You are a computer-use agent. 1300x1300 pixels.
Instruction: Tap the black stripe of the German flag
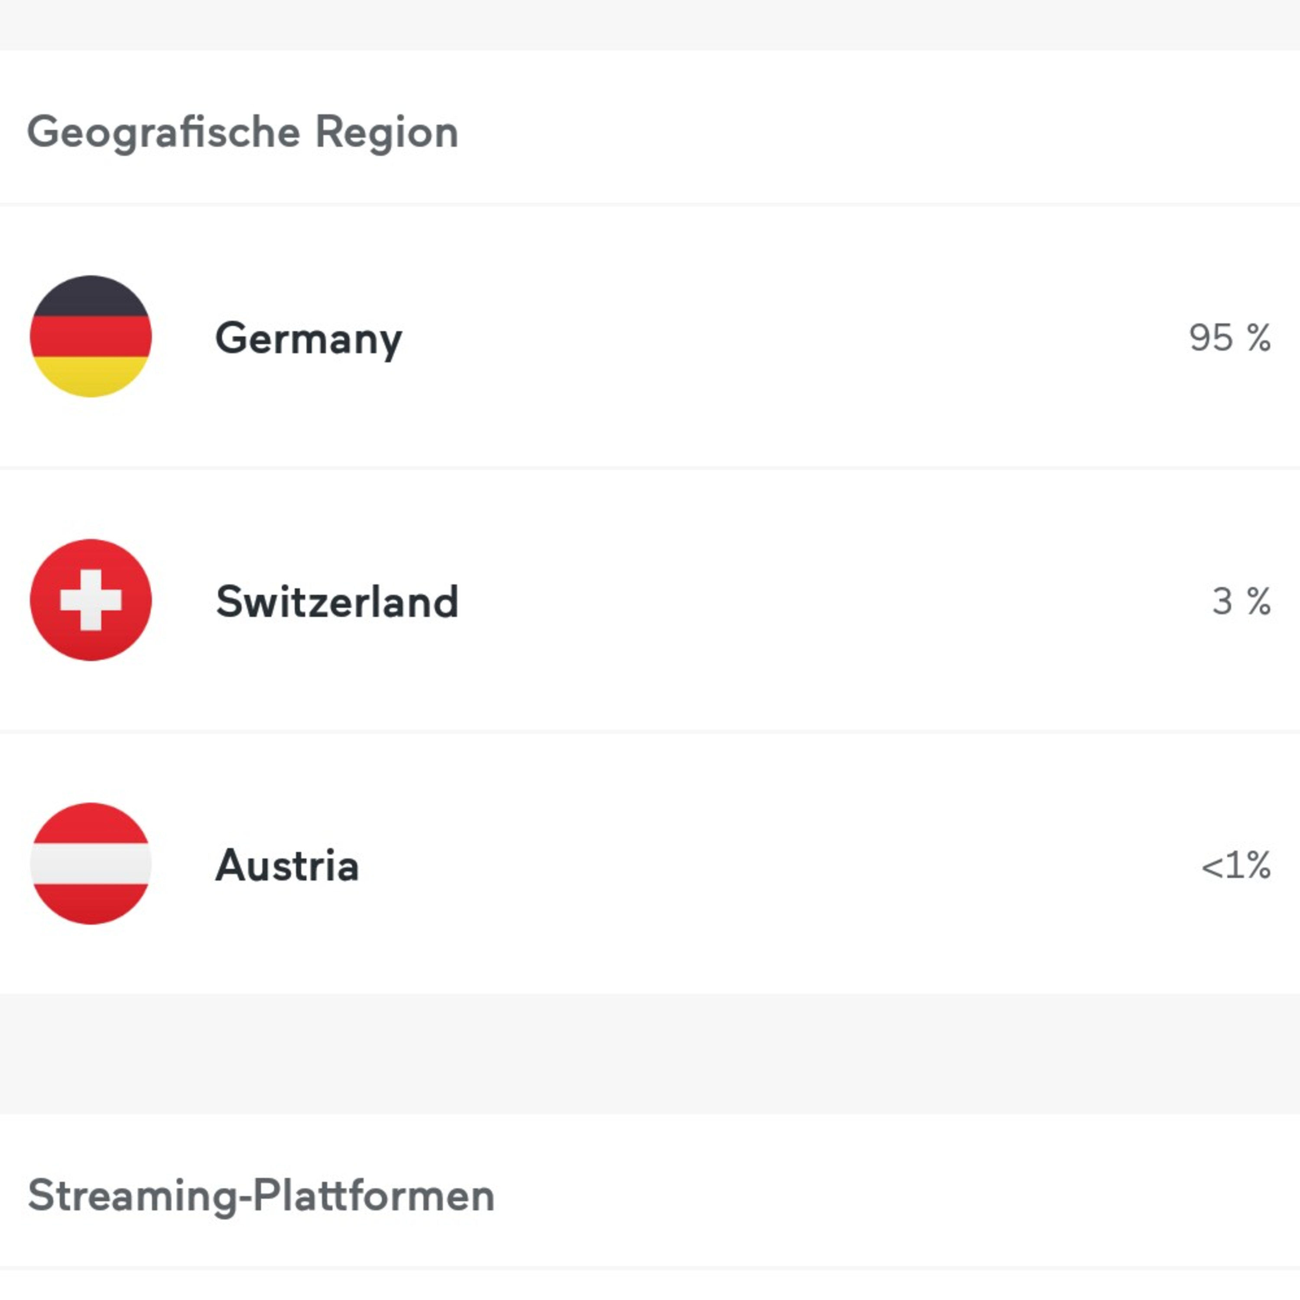[91, 296]
